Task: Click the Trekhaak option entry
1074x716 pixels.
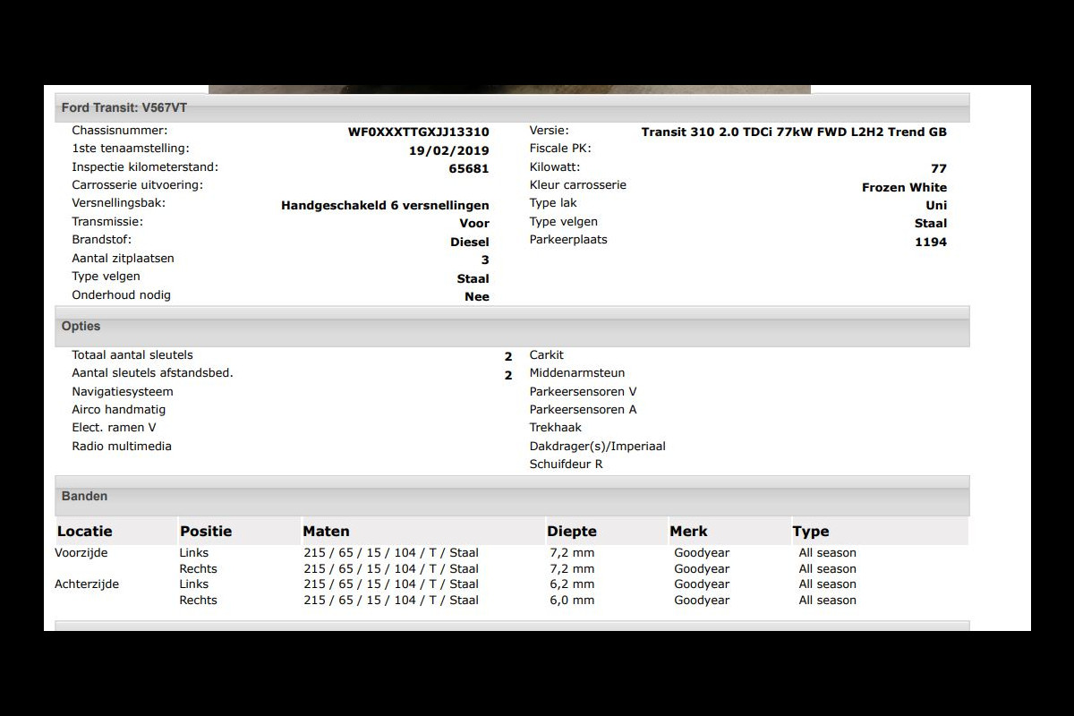Action: pyautogui.click(x=555, y=427)
